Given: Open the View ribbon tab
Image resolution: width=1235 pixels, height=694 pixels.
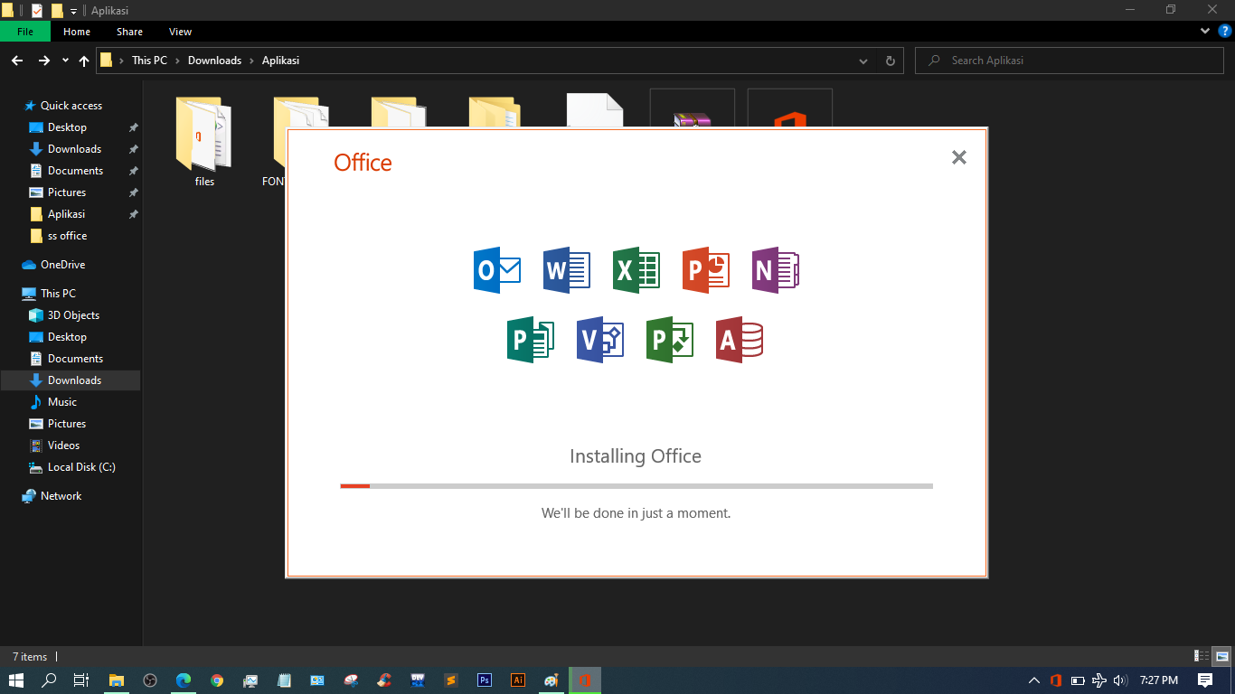Looking at the screenshot, I should (181, 32).
